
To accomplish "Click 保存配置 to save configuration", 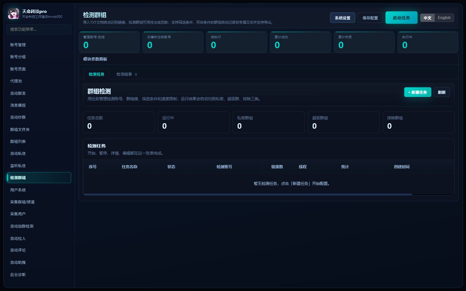I will pos(370,18).
